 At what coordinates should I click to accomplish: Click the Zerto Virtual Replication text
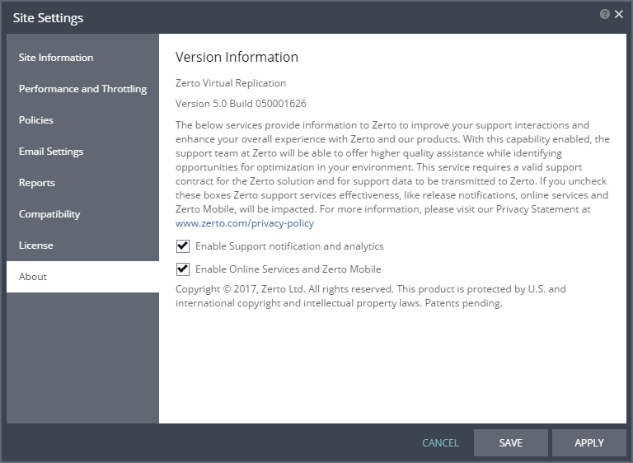point(231,83)
